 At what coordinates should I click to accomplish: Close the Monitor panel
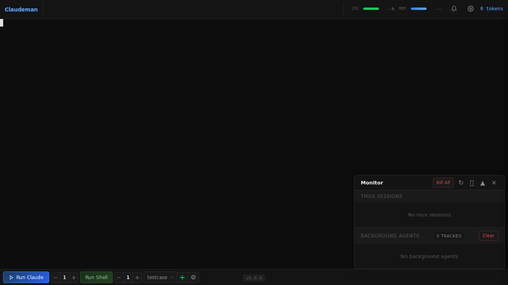(x=494, y=183)
